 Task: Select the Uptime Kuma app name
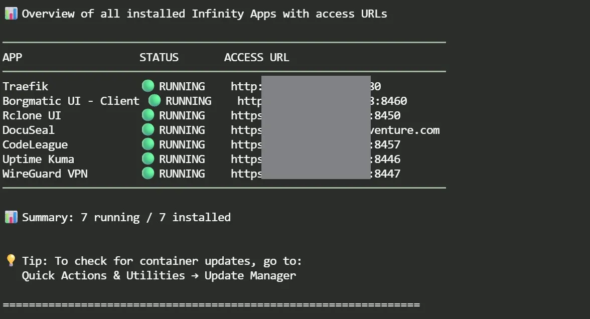38,160
